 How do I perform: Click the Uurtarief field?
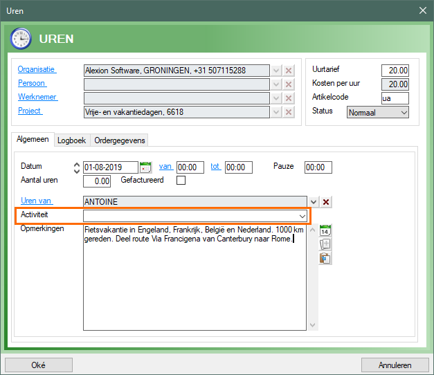pyautogui.click(x=395, y=71)
